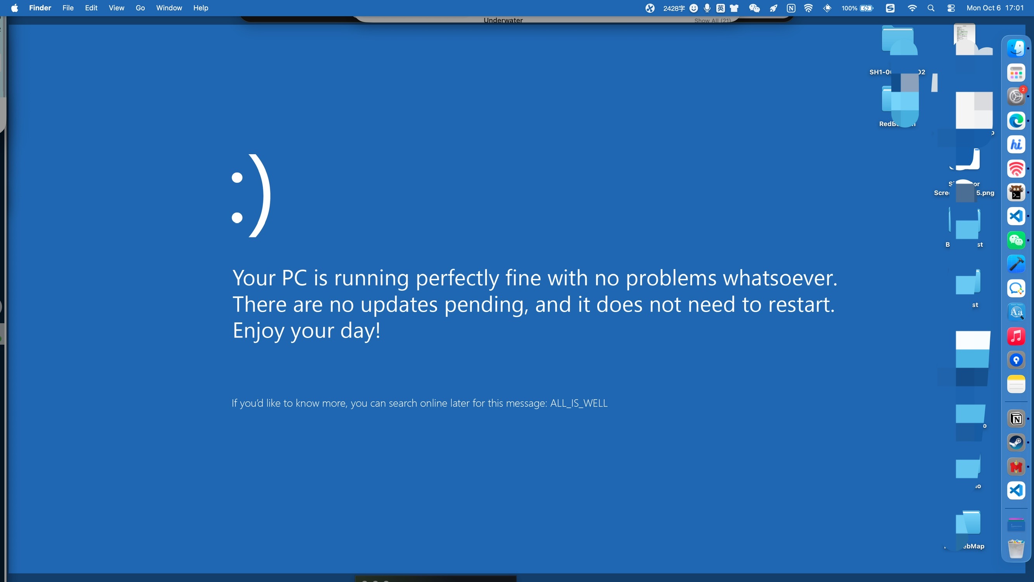
Task: Open Finder from the dock
Action: coord(1016,48)
